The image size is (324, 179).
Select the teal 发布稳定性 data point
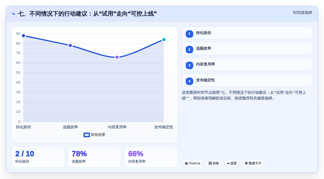pos(164,39)
